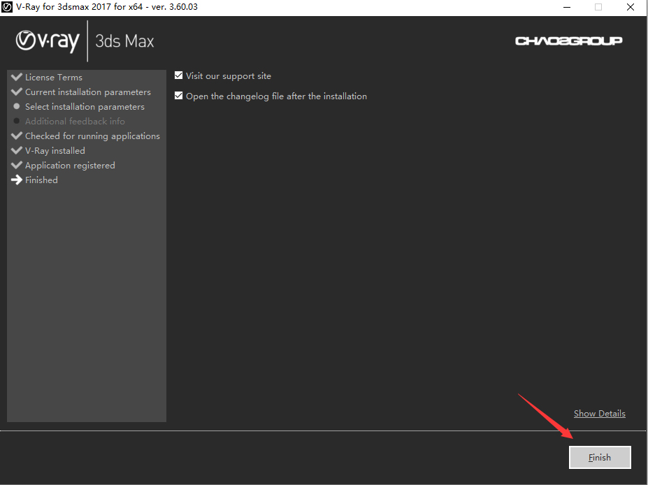
Task: Click the V-Ray title bar app icon
Action: (x=7, y=7)
